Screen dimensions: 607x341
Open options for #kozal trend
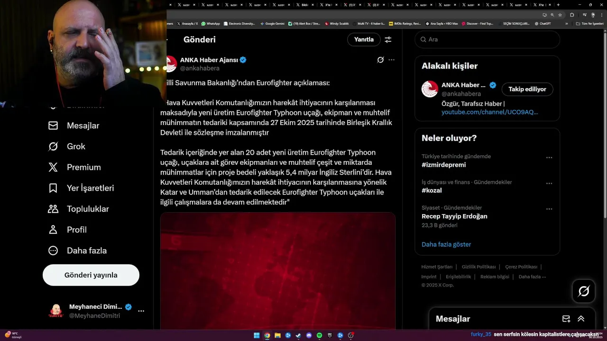[549, 183]
